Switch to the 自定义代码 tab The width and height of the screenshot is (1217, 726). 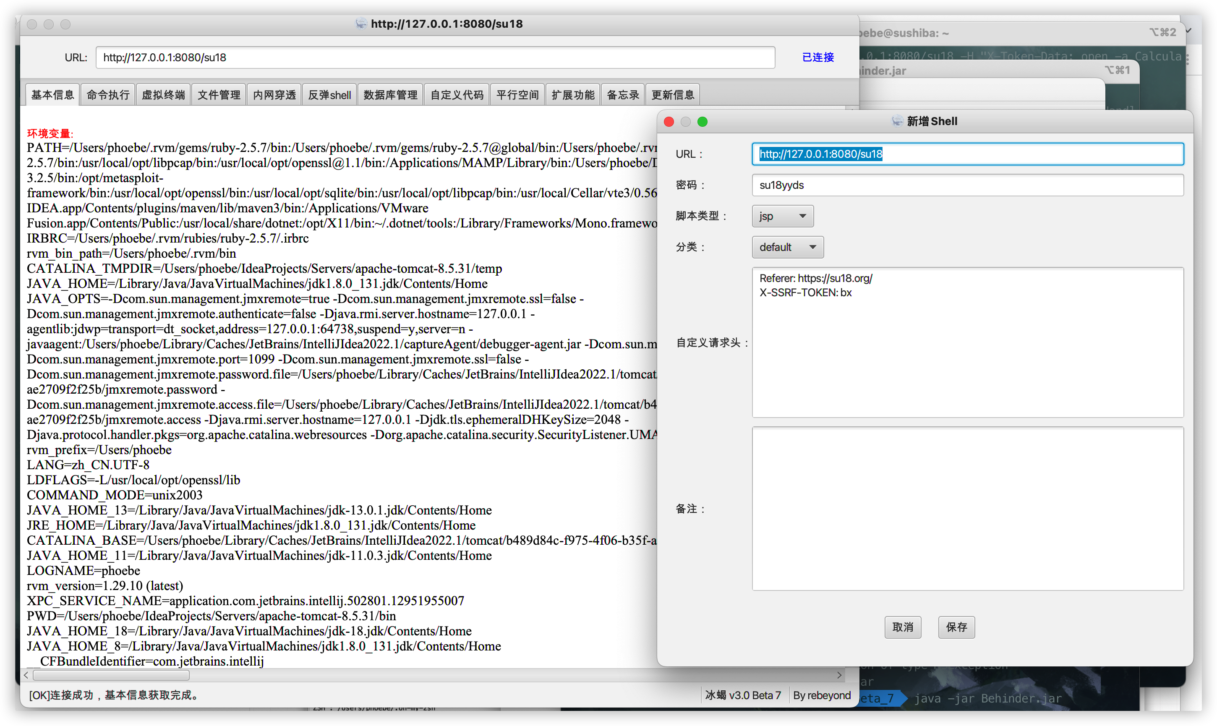click(457, 95)
